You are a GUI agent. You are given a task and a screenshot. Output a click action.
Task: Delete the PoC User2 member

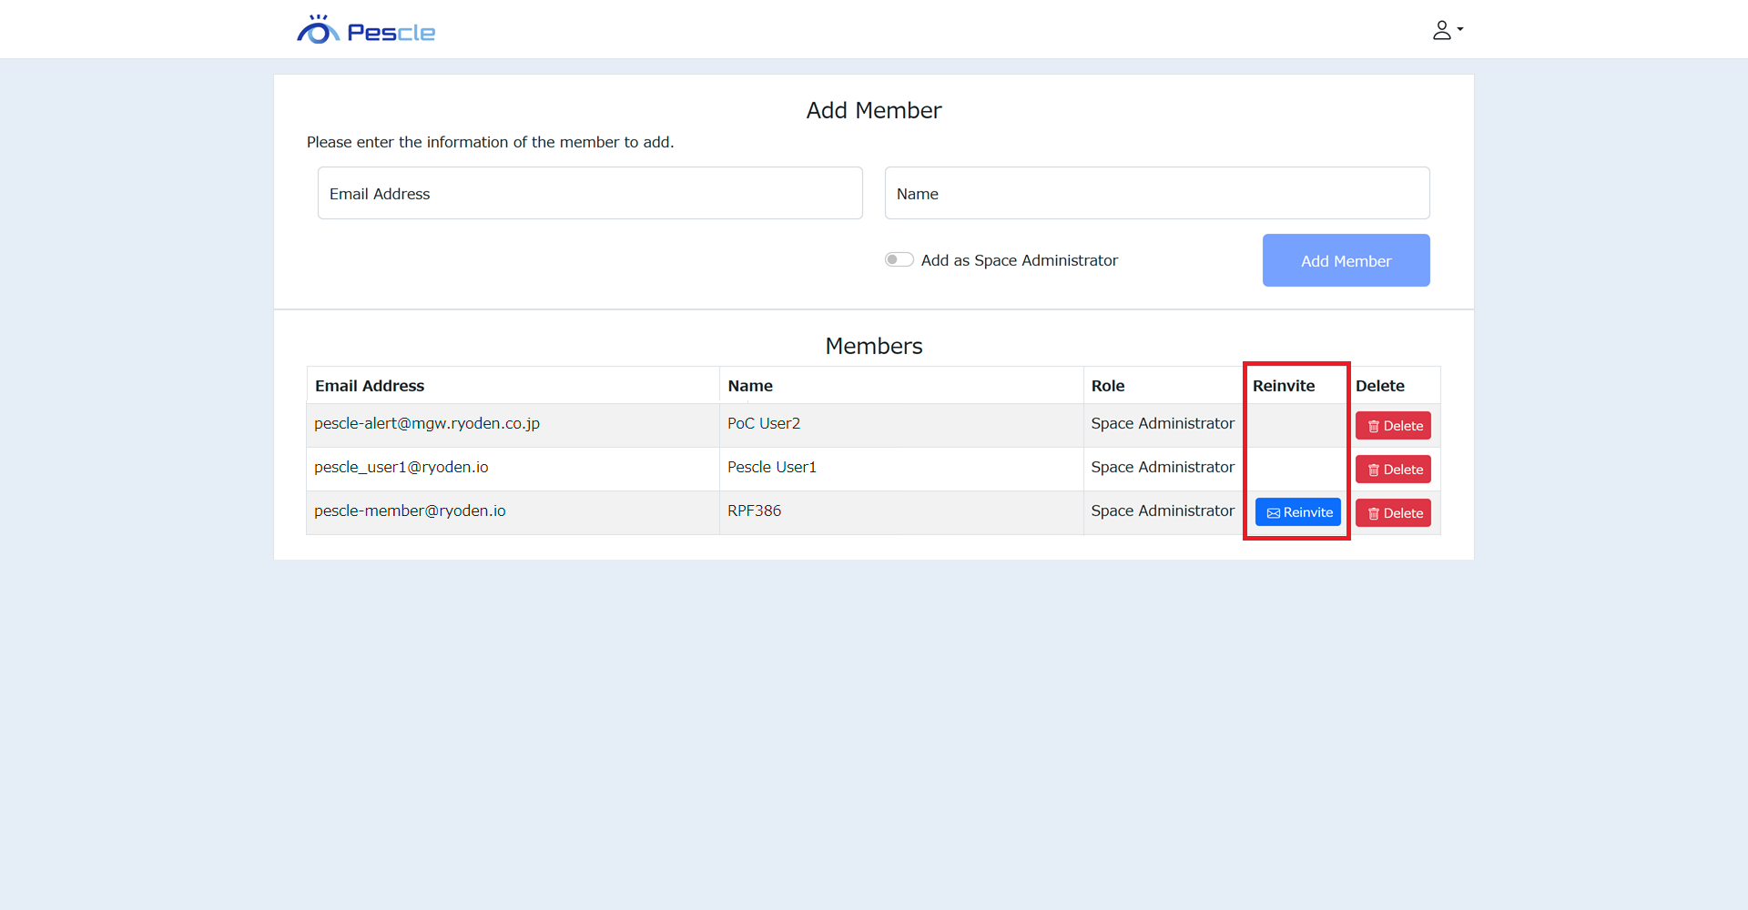[1393, 426]
